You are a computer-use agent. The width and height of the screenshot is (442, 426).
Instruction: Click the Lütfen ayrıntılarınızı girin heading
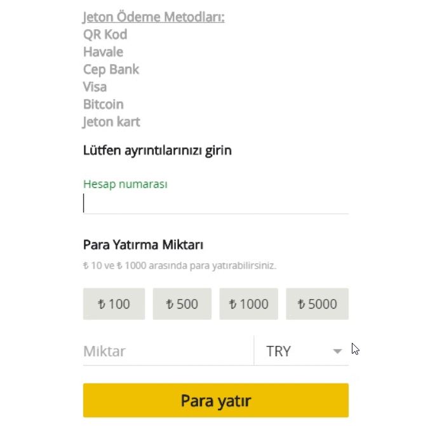pos(157,150)
